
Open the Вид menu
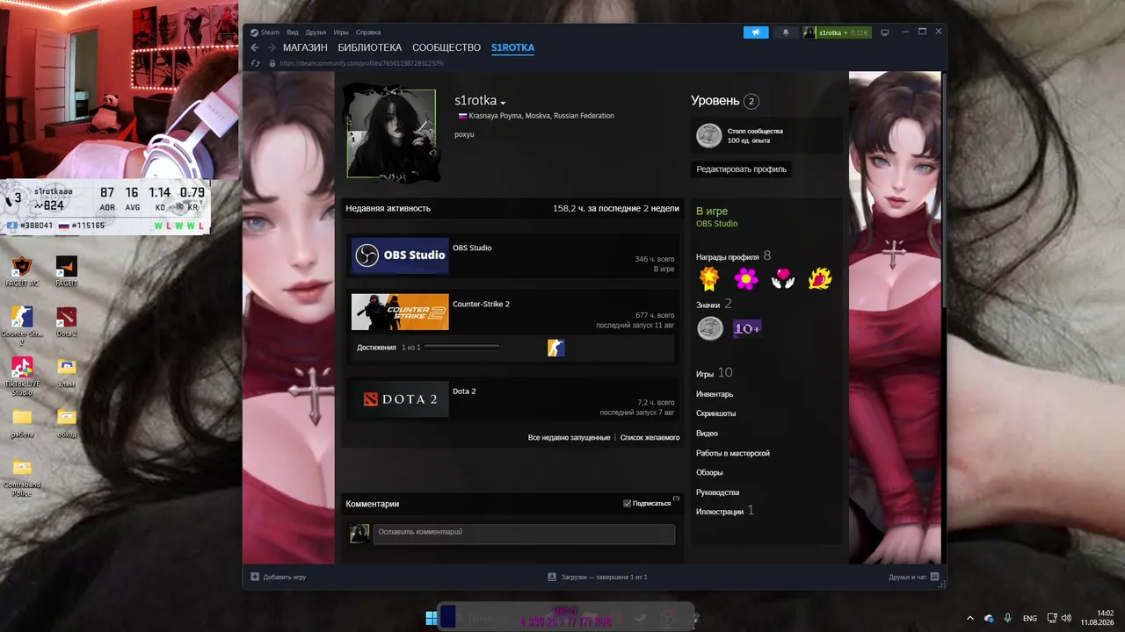pyautogui.click(x=293, y=32)
